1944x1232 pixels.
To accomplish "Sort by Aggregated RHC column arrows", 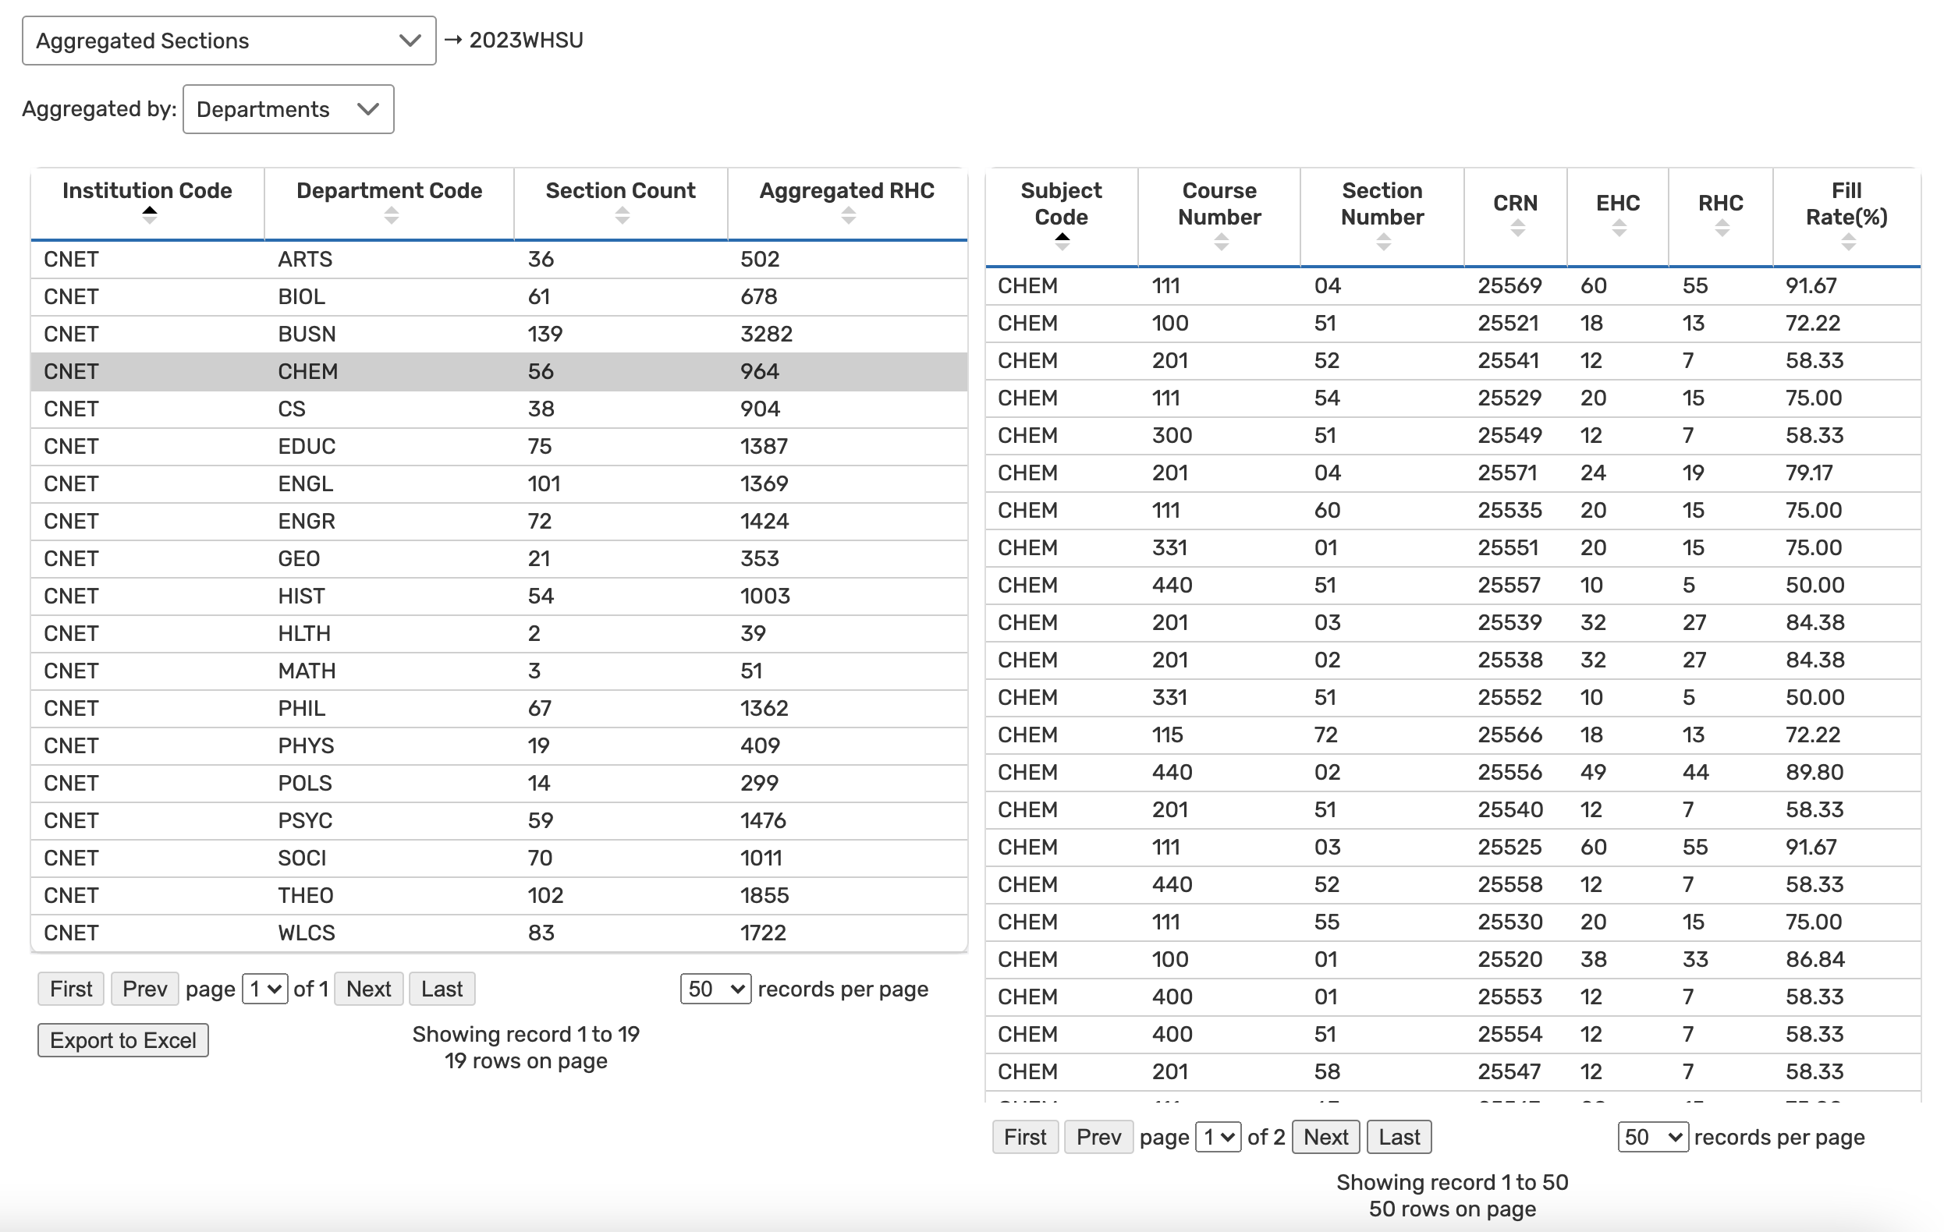I will [848, 215].
